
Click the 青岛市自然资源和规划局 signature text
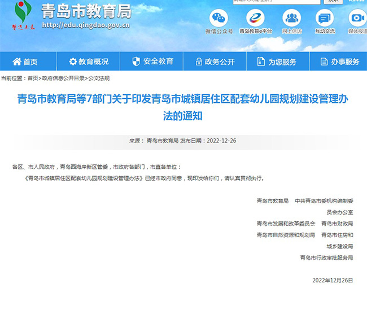(x=286, y=235)
